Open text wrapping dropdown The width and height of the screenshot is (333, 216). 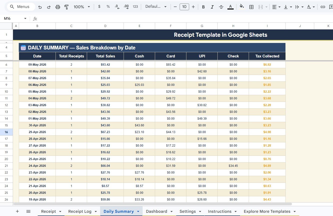coord(299,7)
